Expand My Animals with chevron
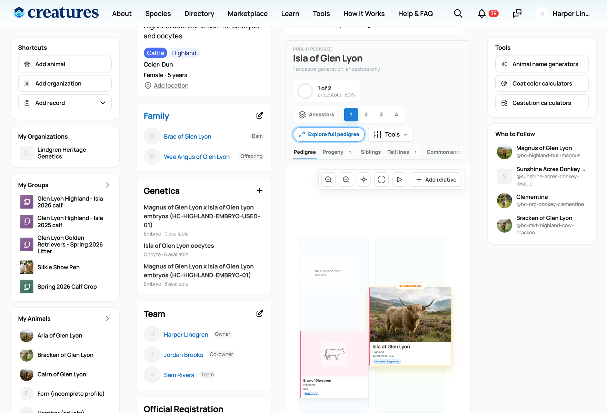 (x=107, y=319)
